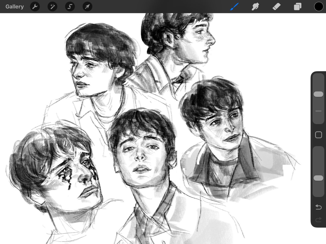Select the Brush tool
This screenshot has width=326, height=244.
tap(234, 7)
